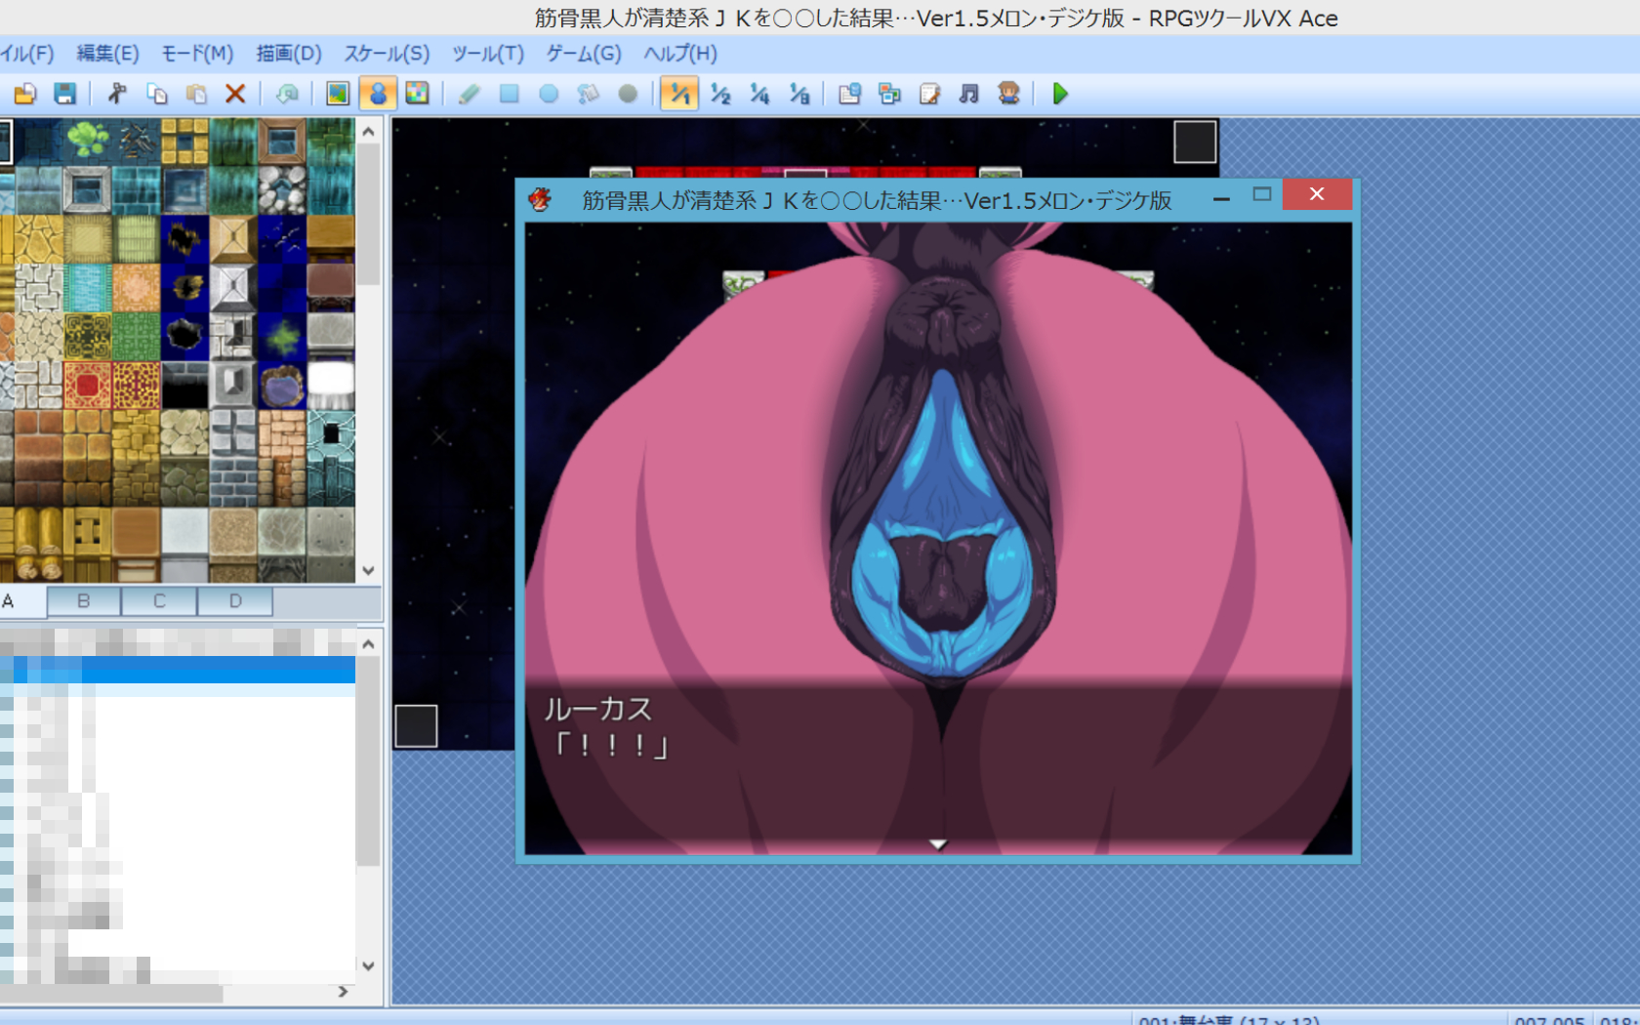
Task: Select the Ellipse drawing tool
Action: point(549,94)
